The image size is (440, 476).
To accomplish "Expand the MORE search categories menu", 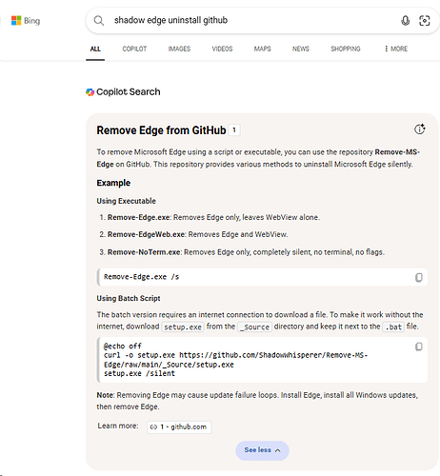I will tap(396, 49).
